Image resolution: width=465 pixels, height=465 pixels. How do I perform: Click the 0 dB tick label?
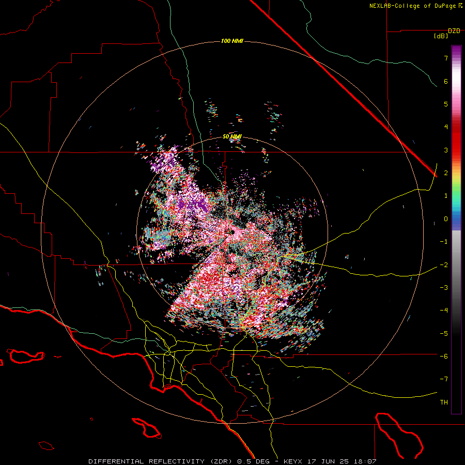pos(446,219)
